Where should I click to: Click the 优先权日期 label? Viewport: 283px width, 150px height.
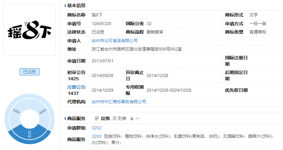pyautogui.click(x=236, y=90)
